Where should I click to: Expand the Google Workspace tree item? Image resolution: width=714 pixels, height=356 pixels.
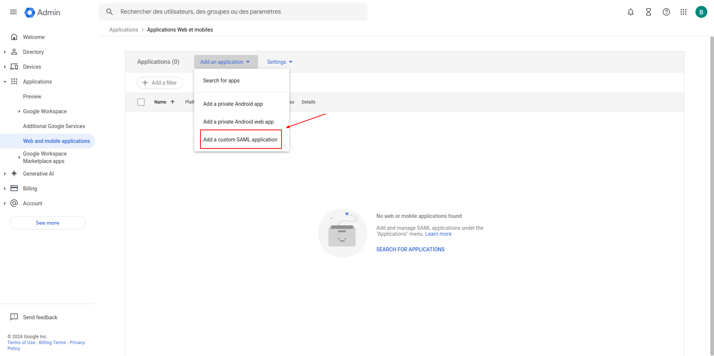[19, 111]
